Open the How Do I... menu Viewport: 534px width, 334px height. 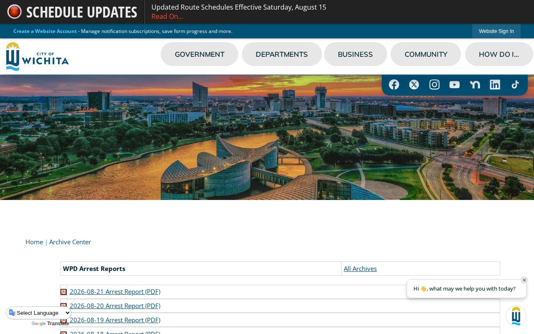(499, 54)
